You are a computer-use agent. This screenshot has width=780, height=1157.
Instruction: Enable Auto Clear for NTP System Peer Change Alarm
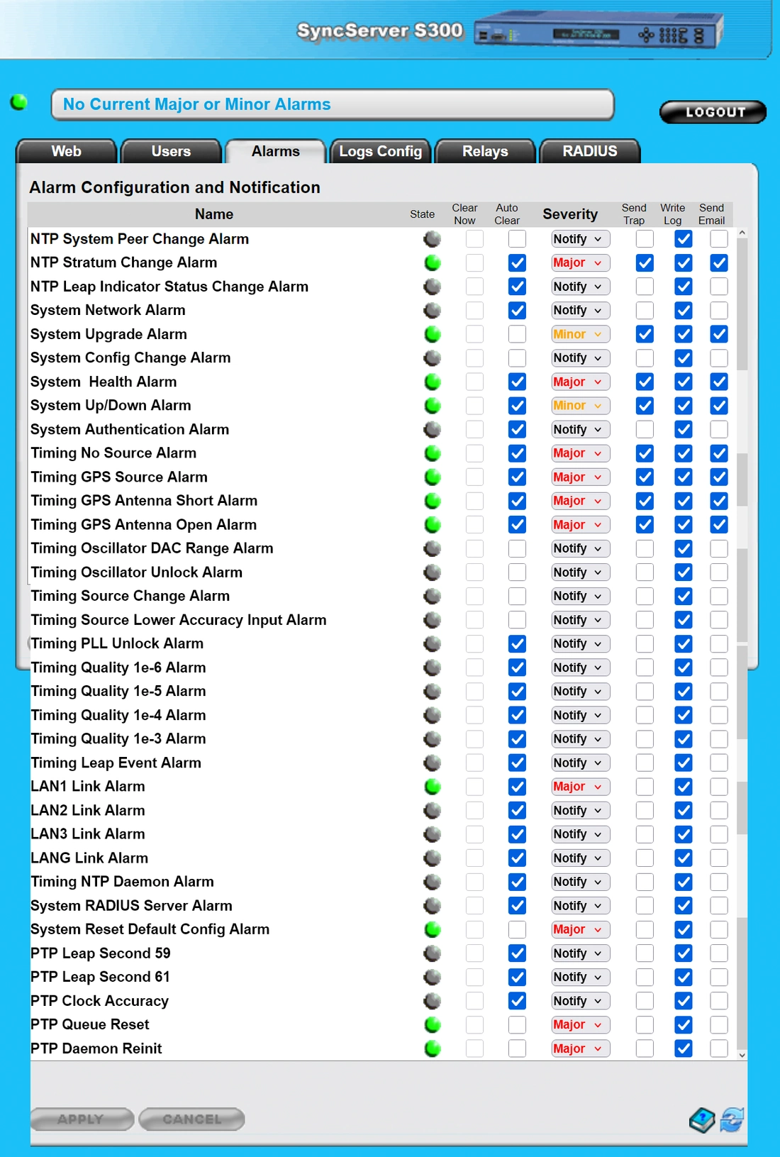(518, 239)
